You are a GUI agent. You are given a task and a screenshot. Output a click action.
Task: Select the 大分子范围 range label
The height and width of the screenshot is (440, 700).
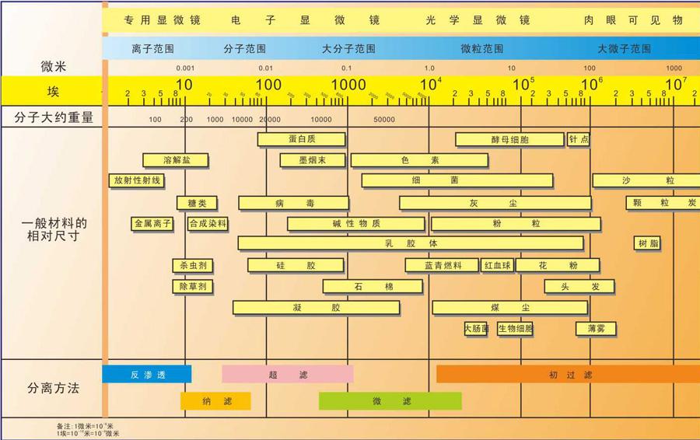(348, 48)
